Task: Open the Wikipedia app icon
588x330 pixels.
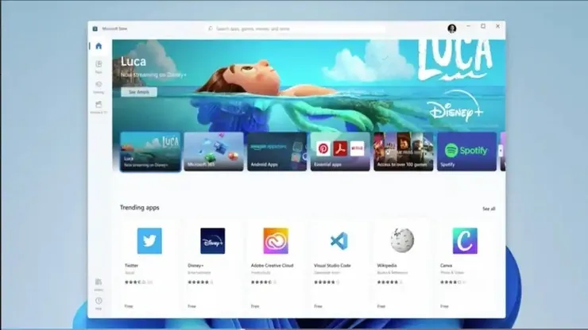Action: tap(402, 241)
